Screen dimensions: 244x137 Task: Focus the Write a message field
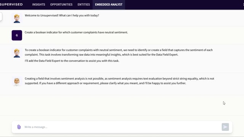[x=122, y=127]
